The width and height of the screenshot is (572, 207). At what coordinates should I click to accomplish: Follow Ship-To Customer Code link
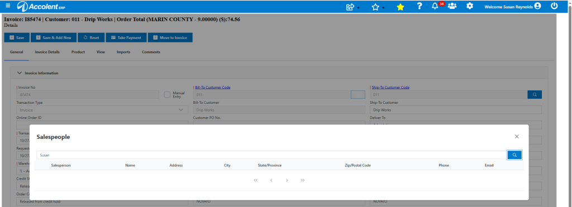[x=390, y=88]
